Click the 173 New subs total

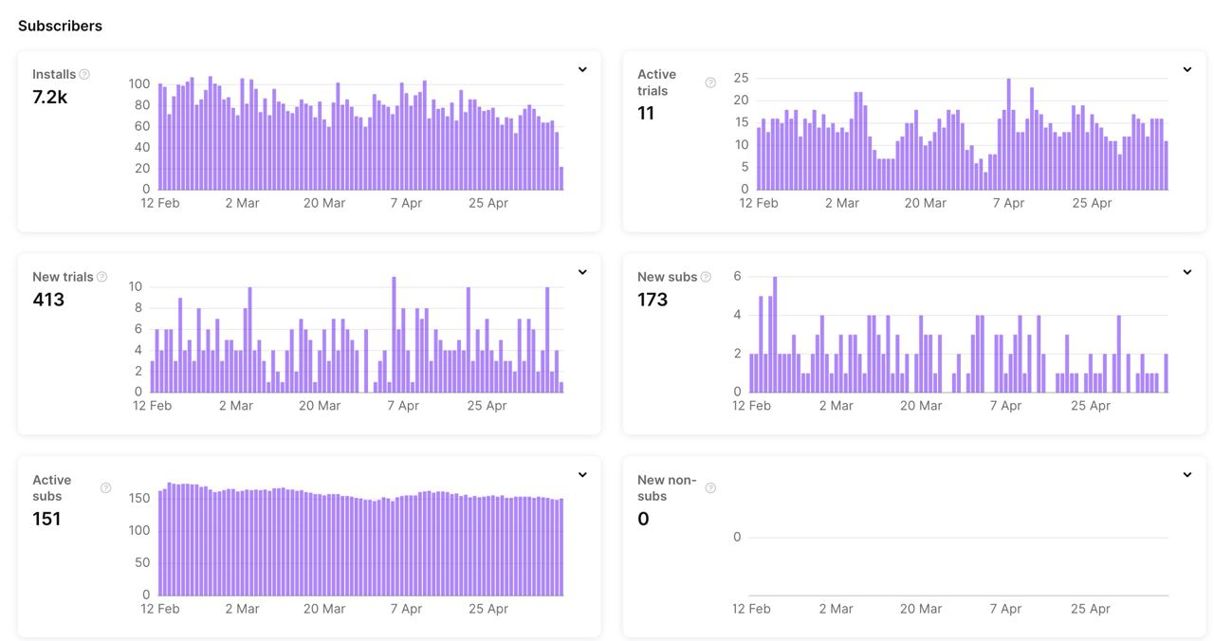(653, 300)
